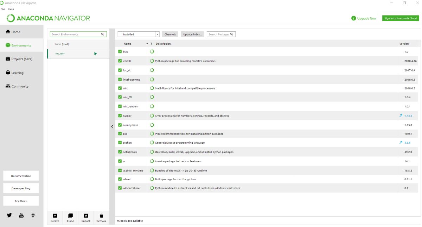Open the File menu
The height and width of the screenshot is (227, 422).
tap(3, 9)
